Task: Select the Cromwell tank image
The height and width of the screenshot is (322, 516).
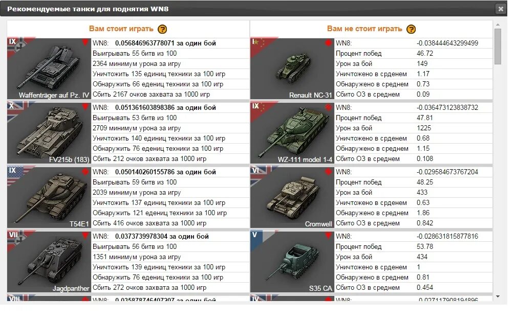Action: click(292, 197)
